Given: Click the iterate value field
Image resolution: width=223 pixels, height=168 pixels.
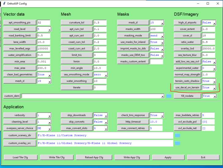Looking at the screenshot, I should 100,87.
